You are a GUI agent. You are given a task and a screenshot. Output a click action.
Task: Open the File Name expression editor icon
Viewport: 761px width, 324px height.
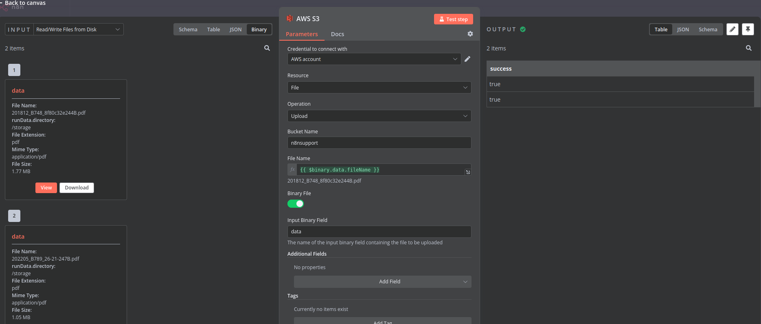[x=468, y=172]
